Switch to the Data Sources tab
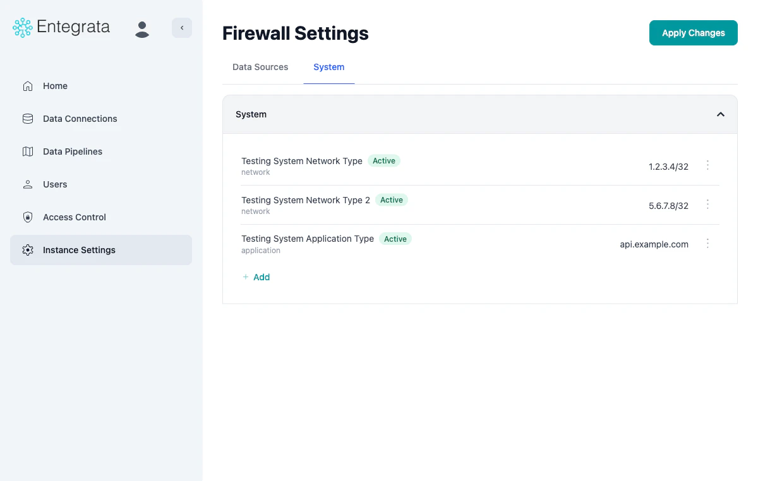The height and width of the screenshot is (481, 758). pyautogui.click(x=260, y=67)
